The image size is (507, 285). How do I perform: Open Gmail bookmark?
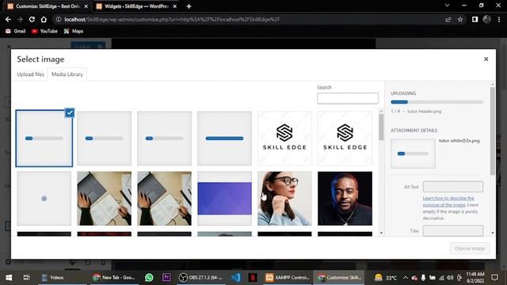click(16, 31)
